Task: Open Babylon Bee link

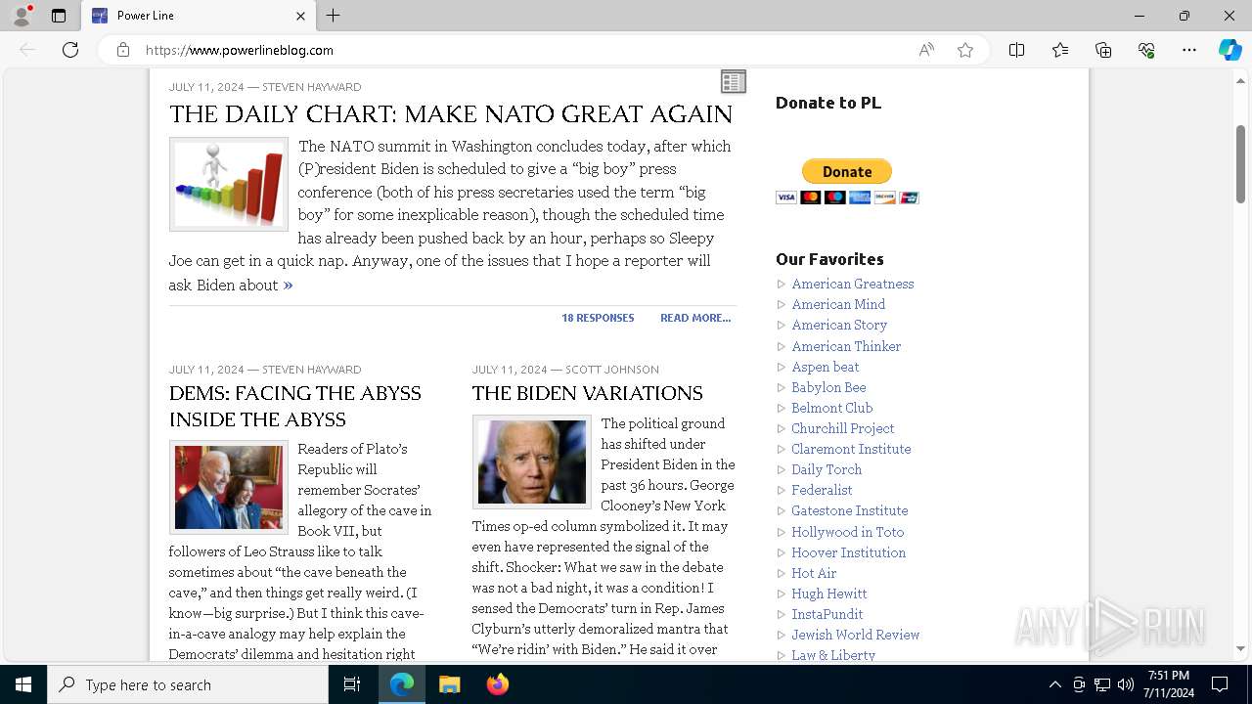Action: point(828,387)
